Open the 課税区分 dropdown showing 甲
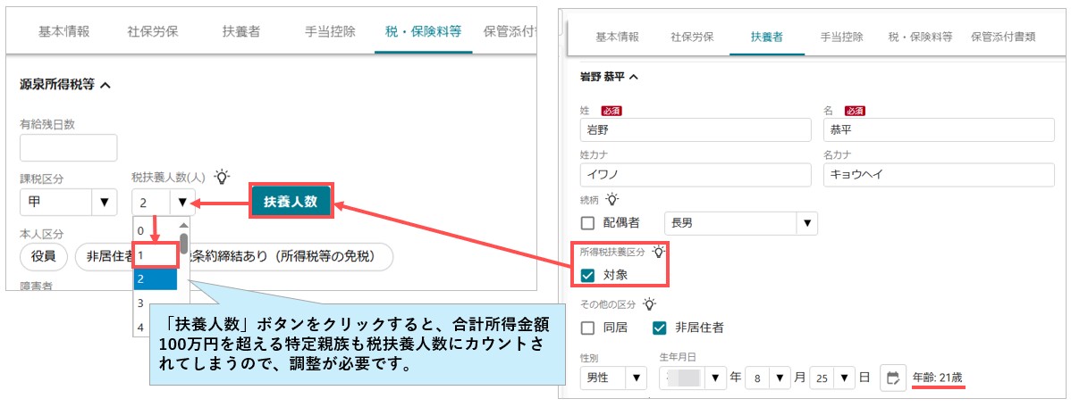This screenshot has width=1071, height=407. pyautogui.click(x=70, y=203)
